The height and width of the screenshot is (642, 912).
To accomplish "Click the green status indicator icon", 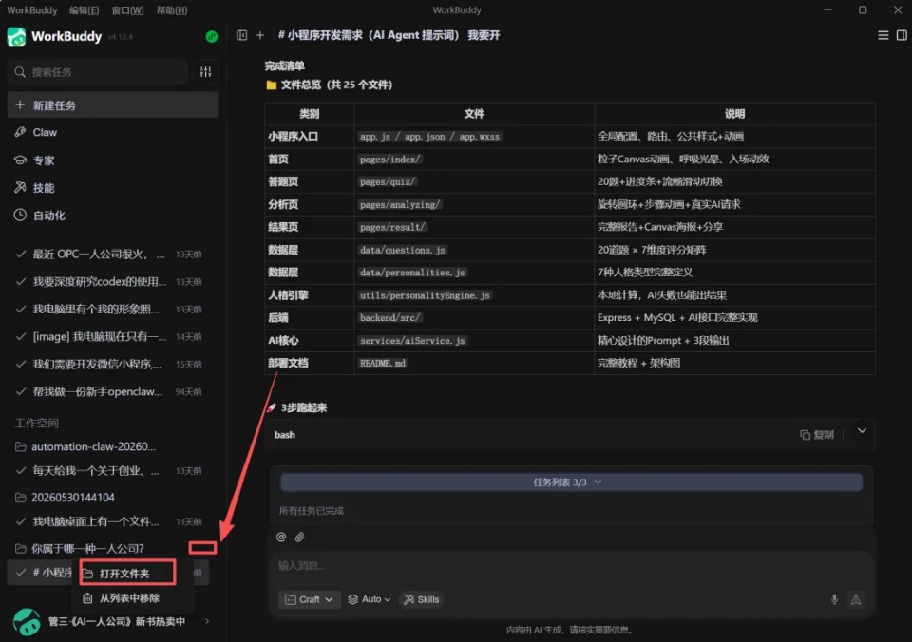I will (x=212, y=37).
